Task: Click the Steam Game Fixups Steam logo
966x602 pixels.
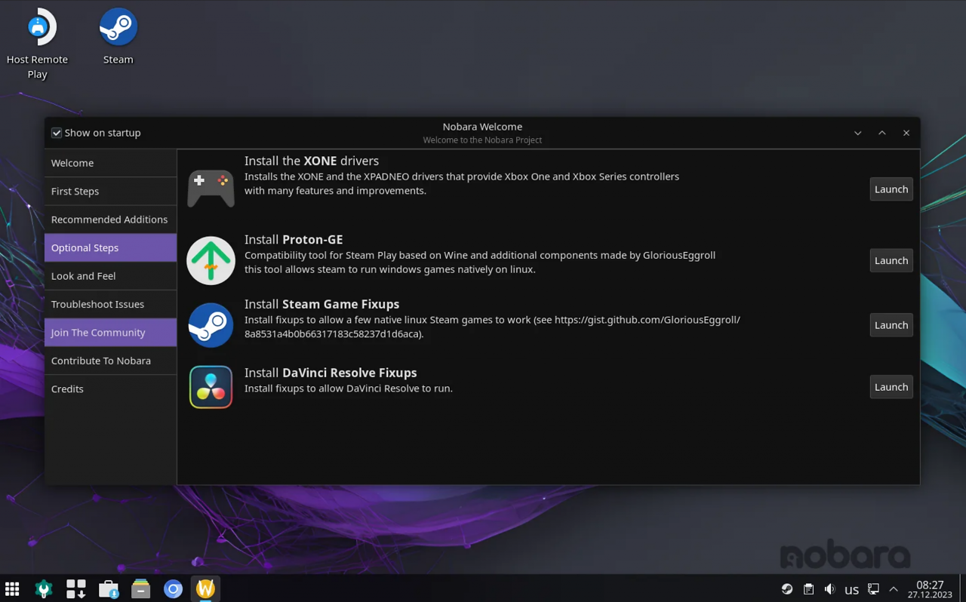Action: (x=211, y=325)
